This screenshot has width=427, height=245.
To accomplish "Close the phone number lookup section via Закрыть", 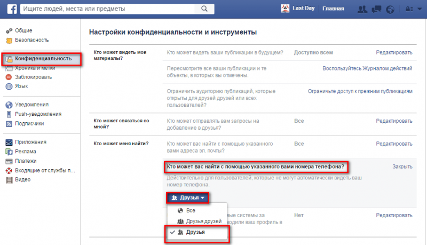I will (402, 167).
